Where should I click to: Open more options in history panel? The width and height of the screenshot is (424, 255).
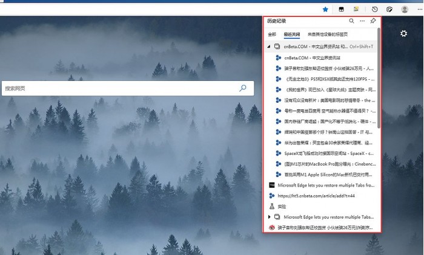(362, 21)
